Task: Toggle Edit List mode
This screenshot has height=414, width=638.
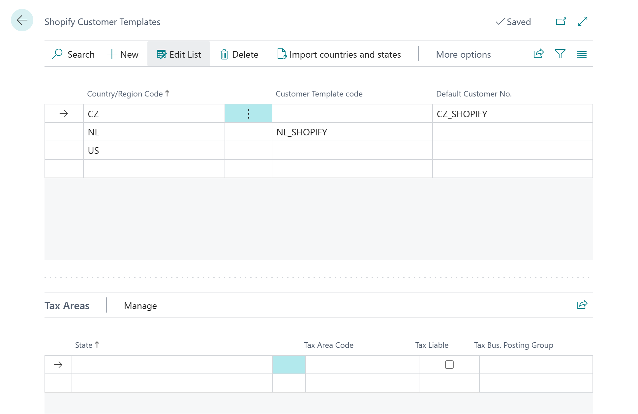Action: (179, 54)
